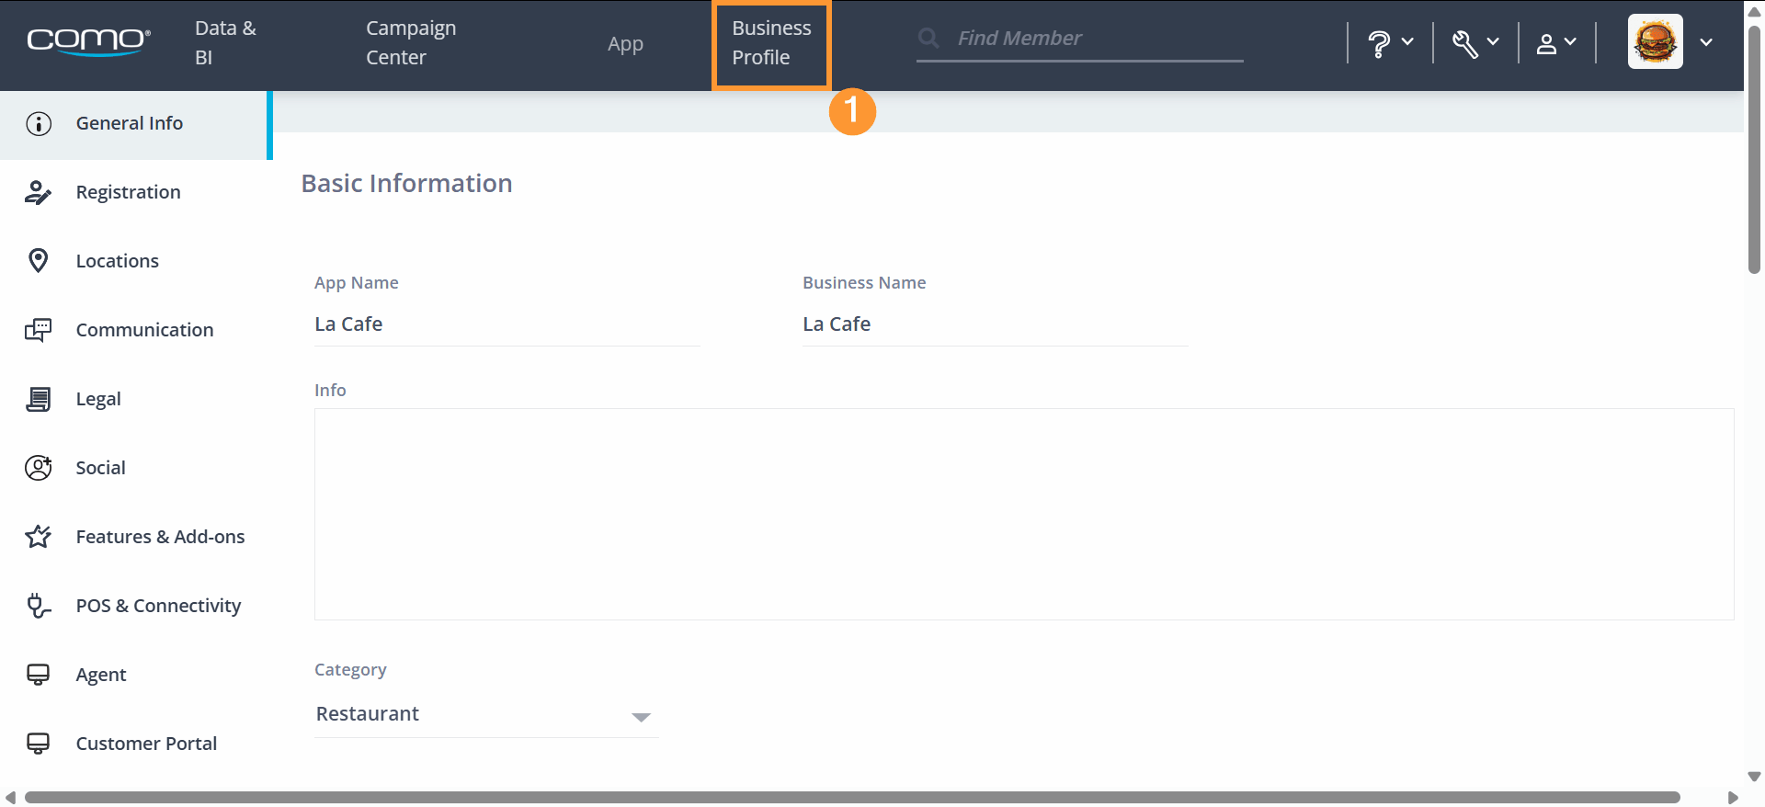Viewport: 1765px width, 807px height.
Task: Click the Como logo
Action: pyautogui.click(x=88, y=42)
